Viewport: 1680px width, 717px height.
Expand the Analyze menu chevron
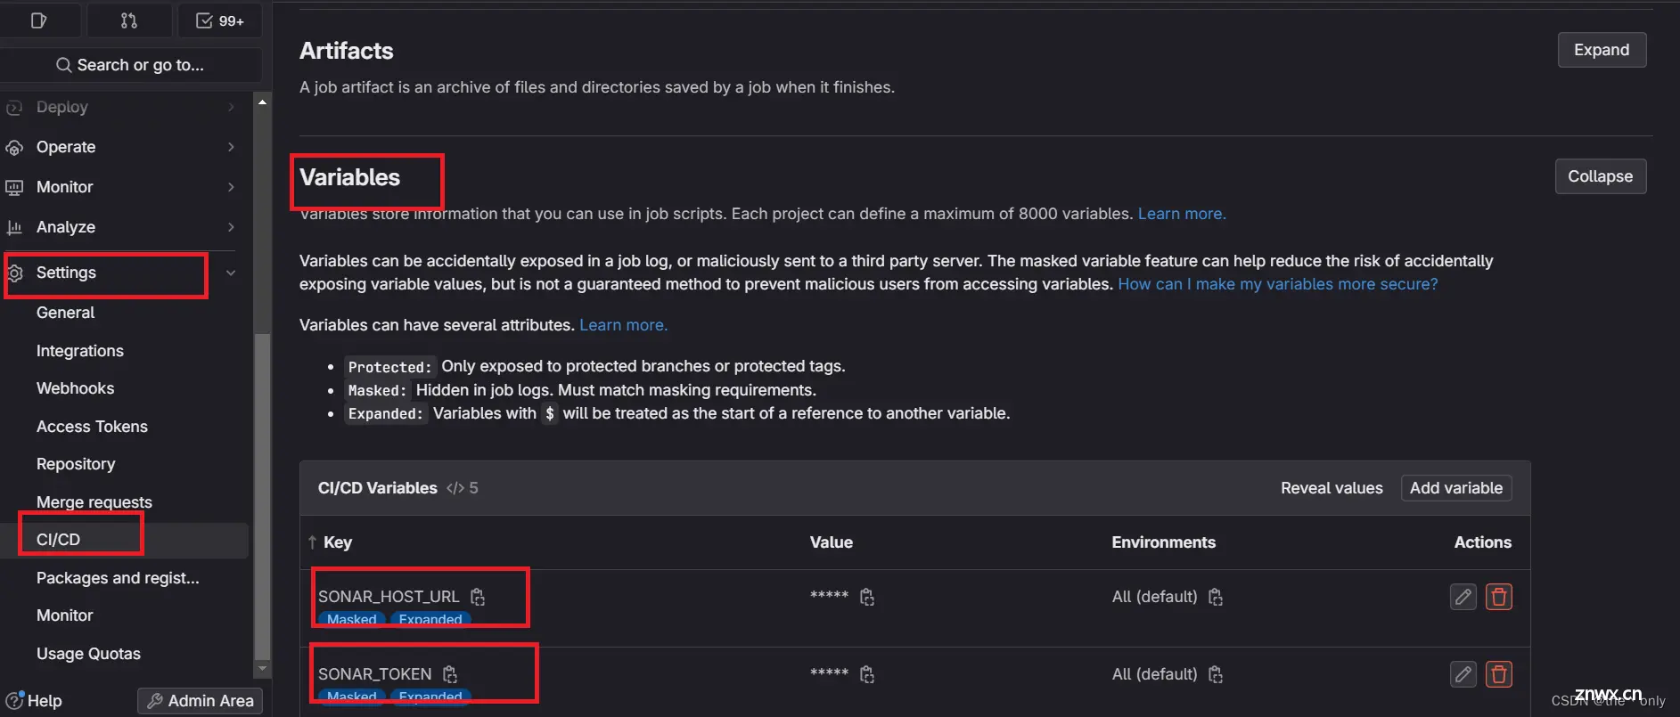[x=231, y=227]
